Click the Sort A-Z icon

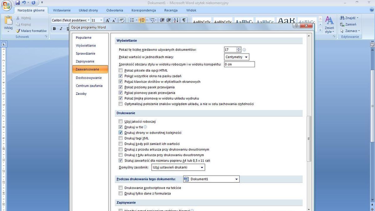[177, 20]
